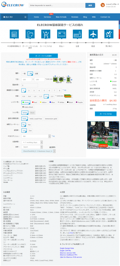Click the shopping basket receive icon
Viewport: 120px width, 266px height.
point(109,34)
